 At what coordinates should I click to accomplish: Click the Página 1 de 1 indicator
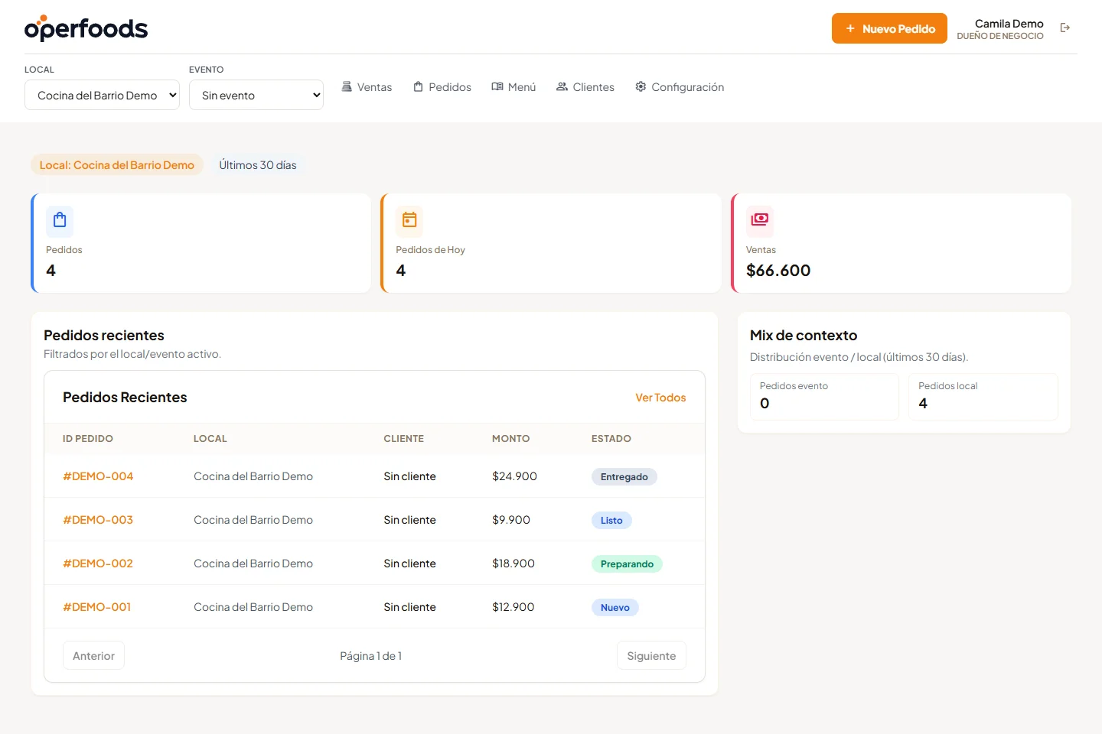371,656
